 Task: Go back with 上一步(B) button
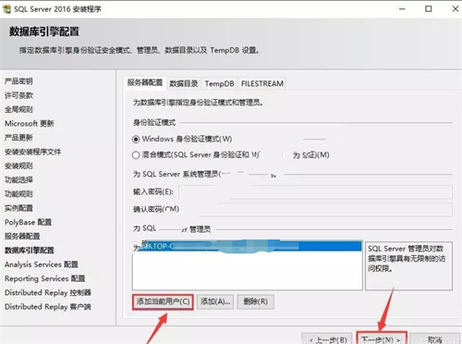(x=327, y=339)
